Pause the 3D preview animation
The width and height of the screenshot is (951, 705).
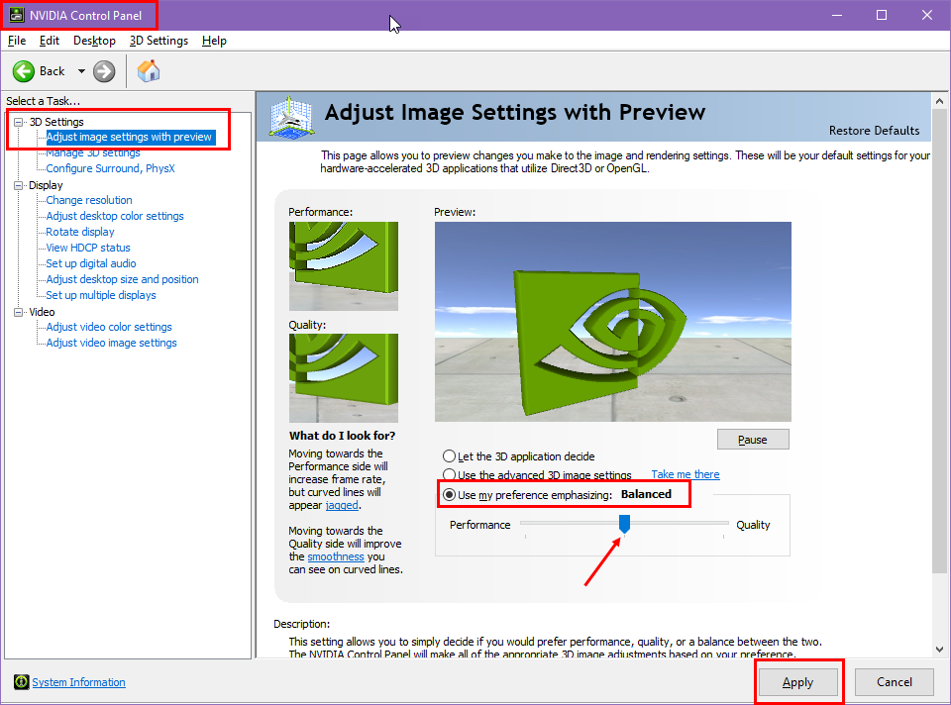tap(753, 440)
